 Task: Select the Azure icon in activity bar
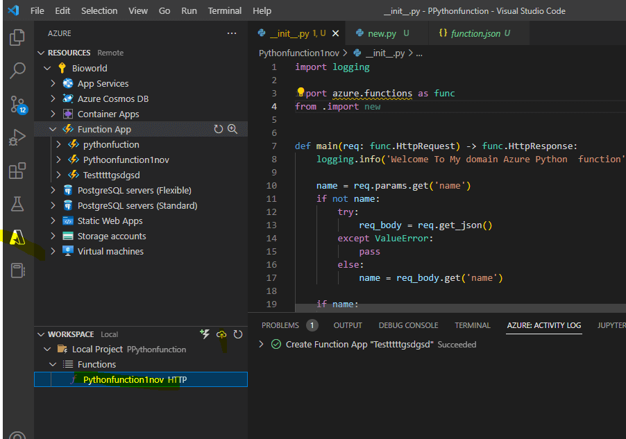17,237
